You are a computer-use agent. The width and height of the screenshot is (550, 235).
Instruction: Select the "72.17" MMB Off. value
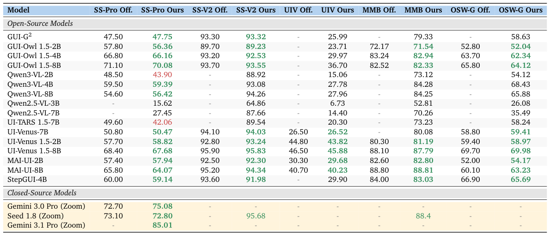pyautogui.click(x=379, y=46)
